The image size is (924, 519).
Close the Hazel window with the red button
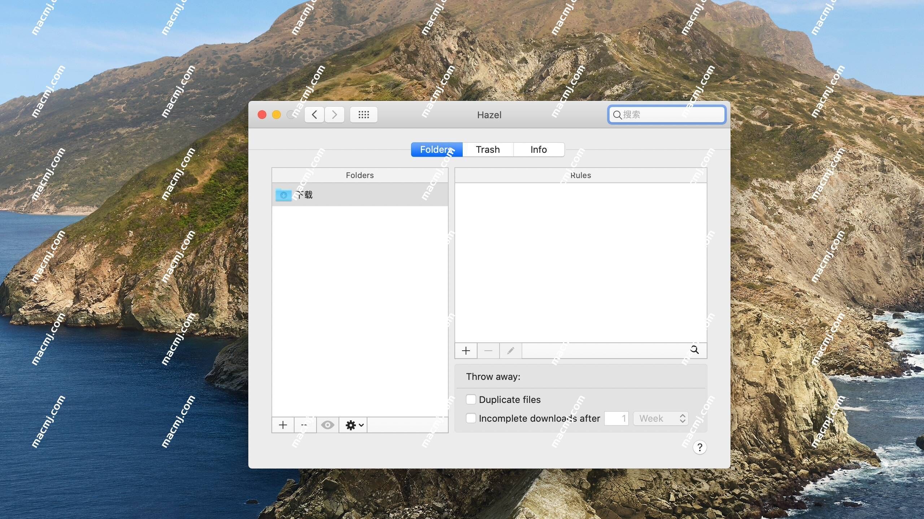point(262,115)
